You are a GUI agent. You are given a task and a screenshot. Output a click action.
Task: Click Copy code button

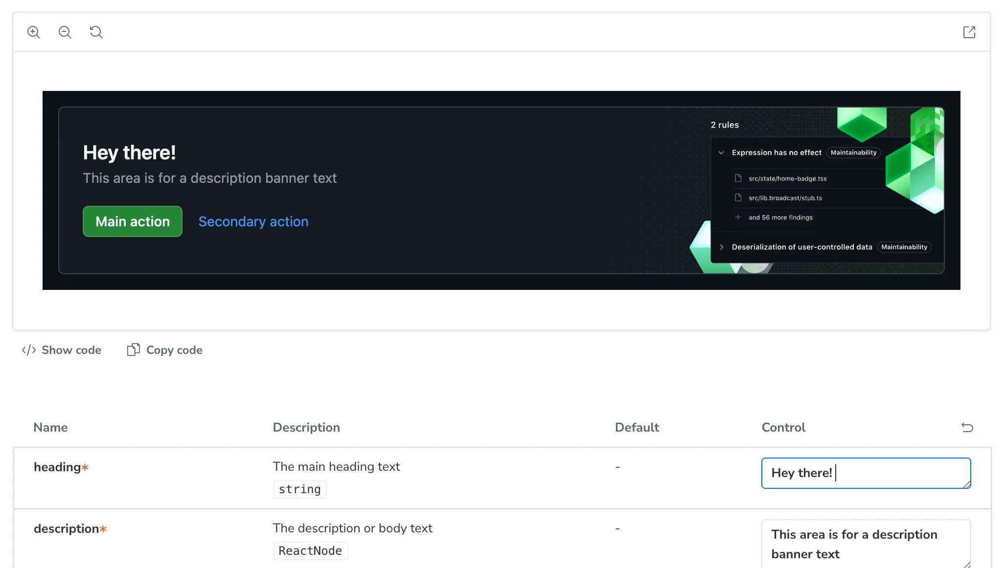[x=165, y=350]
